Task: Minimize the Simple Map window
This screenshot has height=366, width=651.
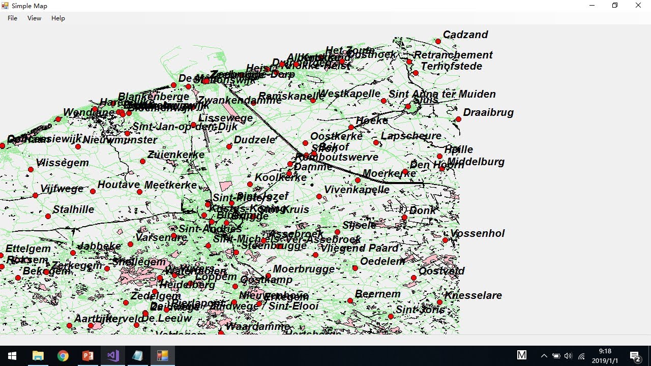Action: pyautogui.click(x=592, y=6)
